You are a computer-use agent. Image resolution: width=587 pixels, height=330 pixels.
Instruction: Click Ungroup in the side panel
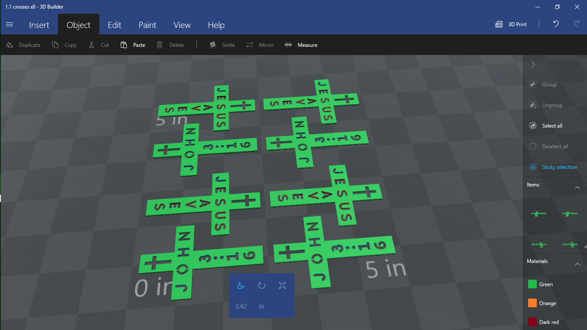[x=546, y=105]
